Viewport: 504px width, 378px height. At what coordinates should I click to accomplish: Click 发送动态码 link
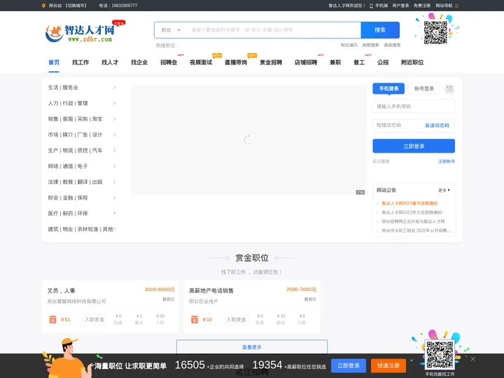(437, 125)
